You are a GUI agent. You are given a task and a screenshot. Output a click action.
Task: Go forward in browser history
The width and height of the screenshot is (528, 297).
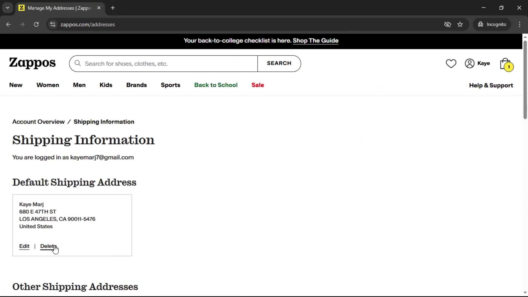22,24
